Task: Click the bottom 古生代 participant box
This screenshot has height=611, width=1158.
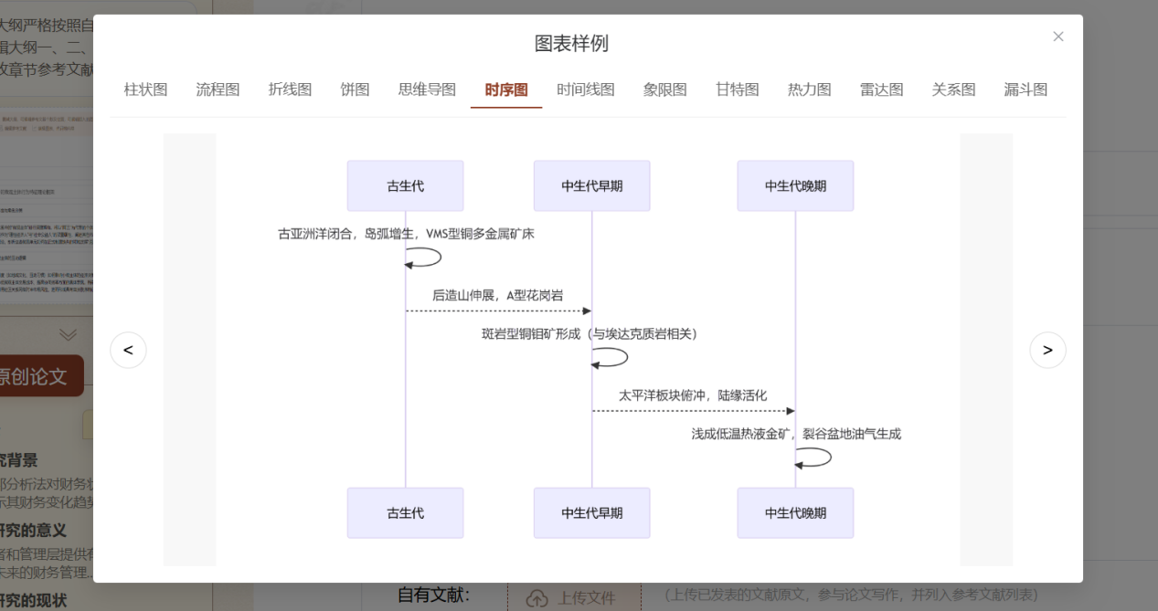Action: pos(405,512)
